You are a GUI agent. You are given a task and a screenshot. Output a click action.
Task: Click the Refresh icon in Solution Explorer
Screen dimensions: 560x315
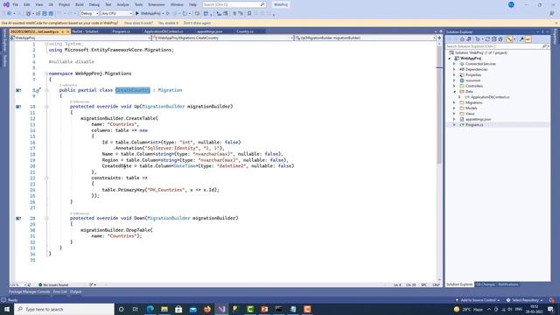coord(487,39)
